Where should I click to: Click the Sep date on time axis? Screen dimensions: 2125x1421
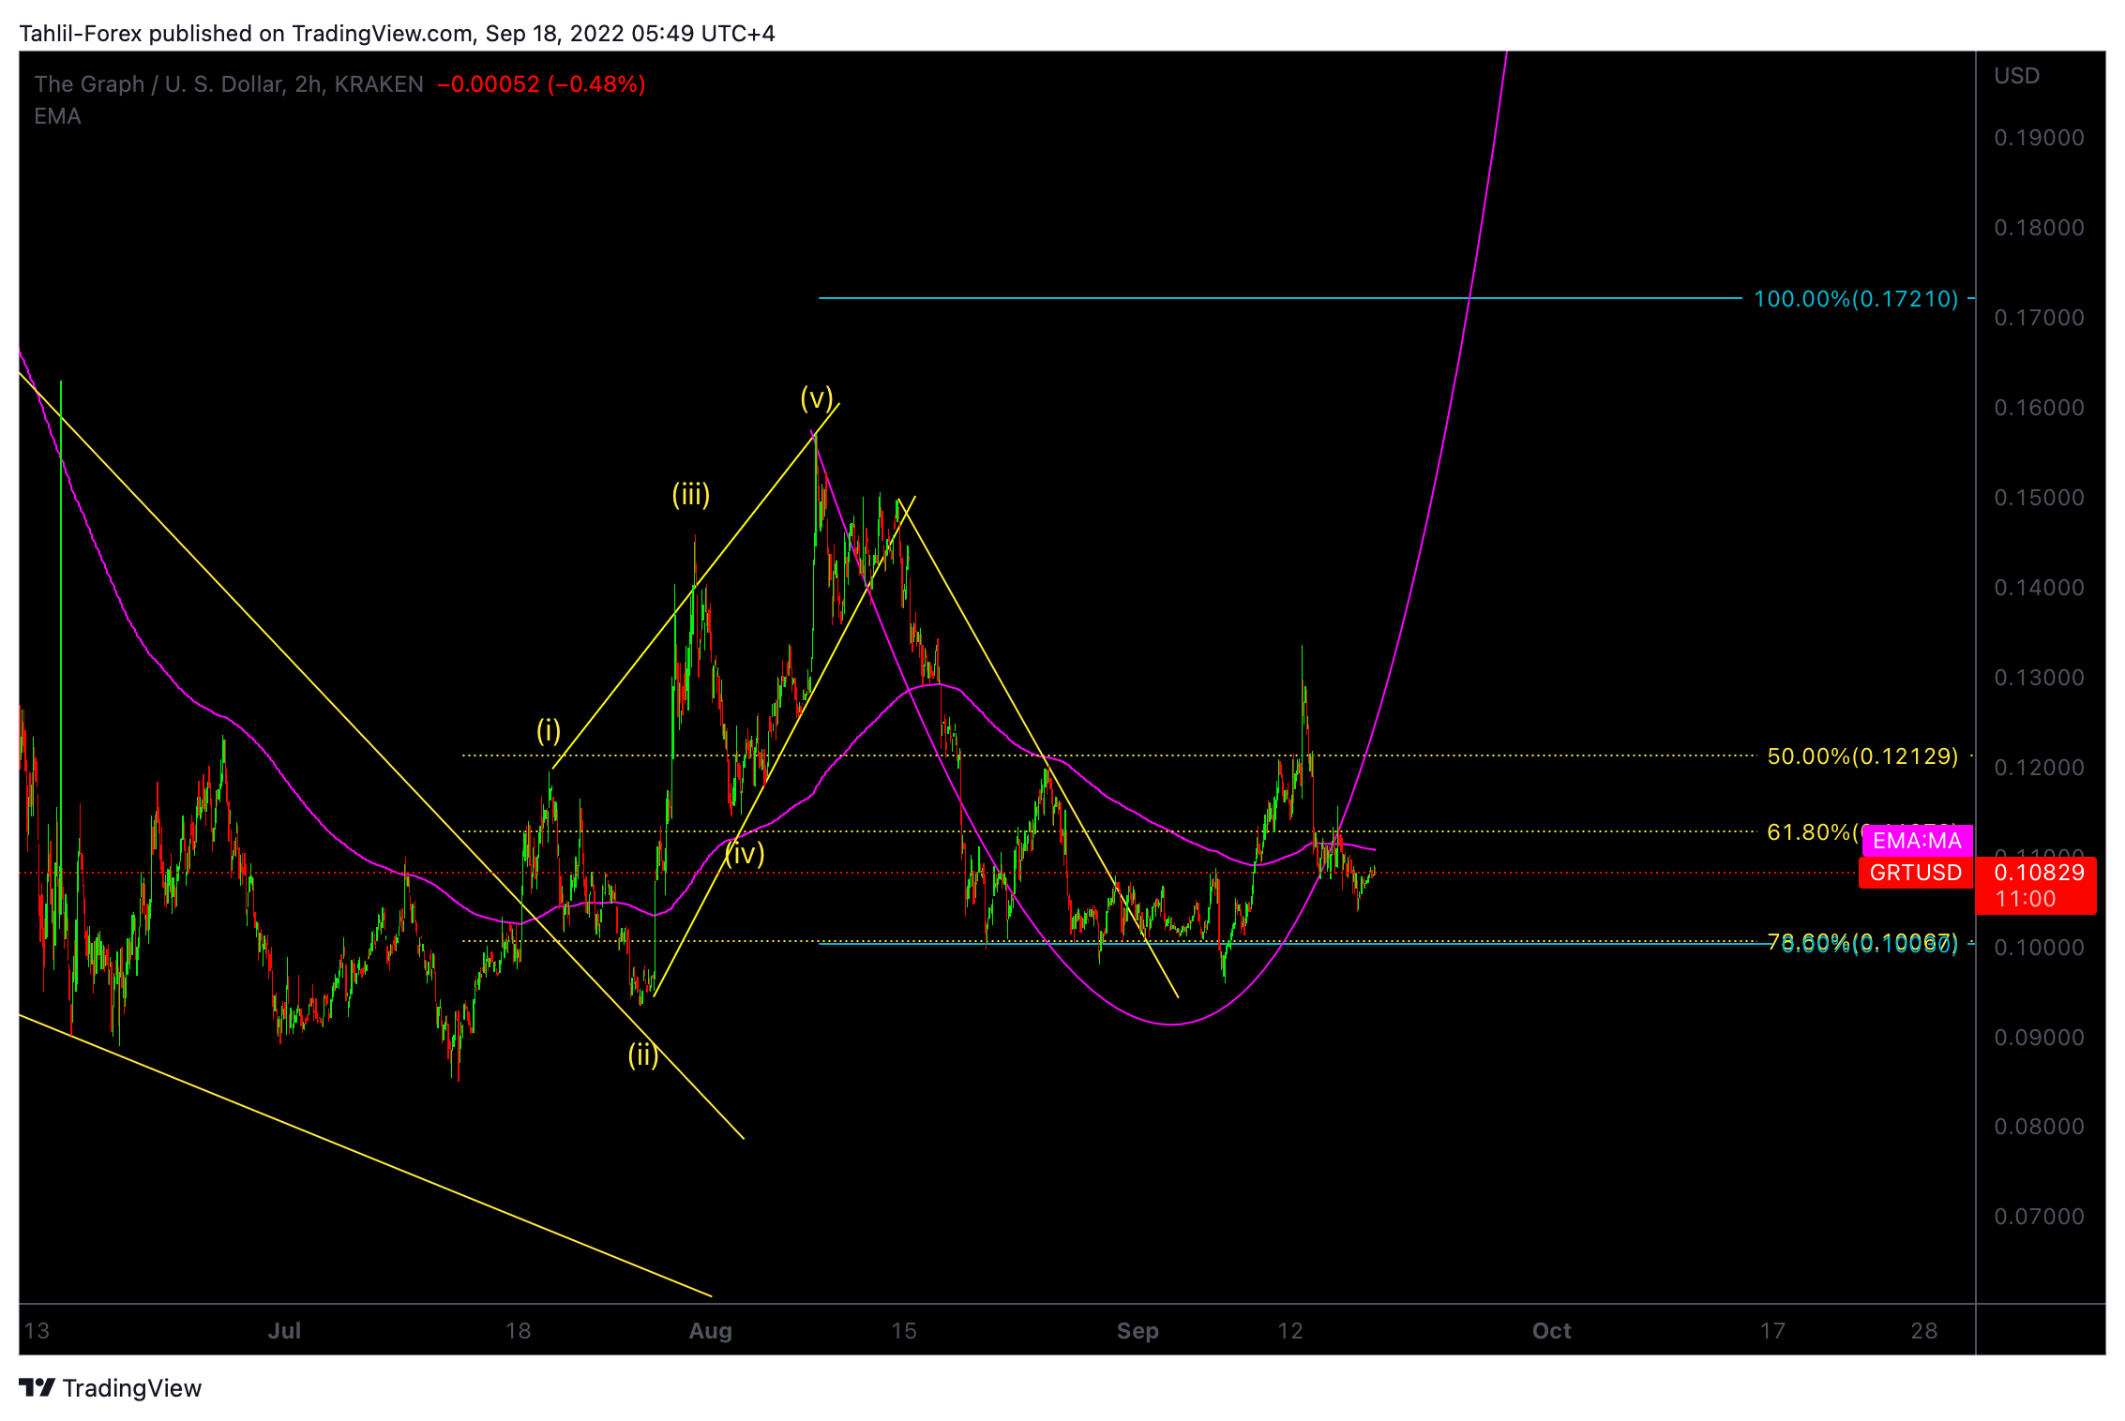(x=1138, y=1331)
